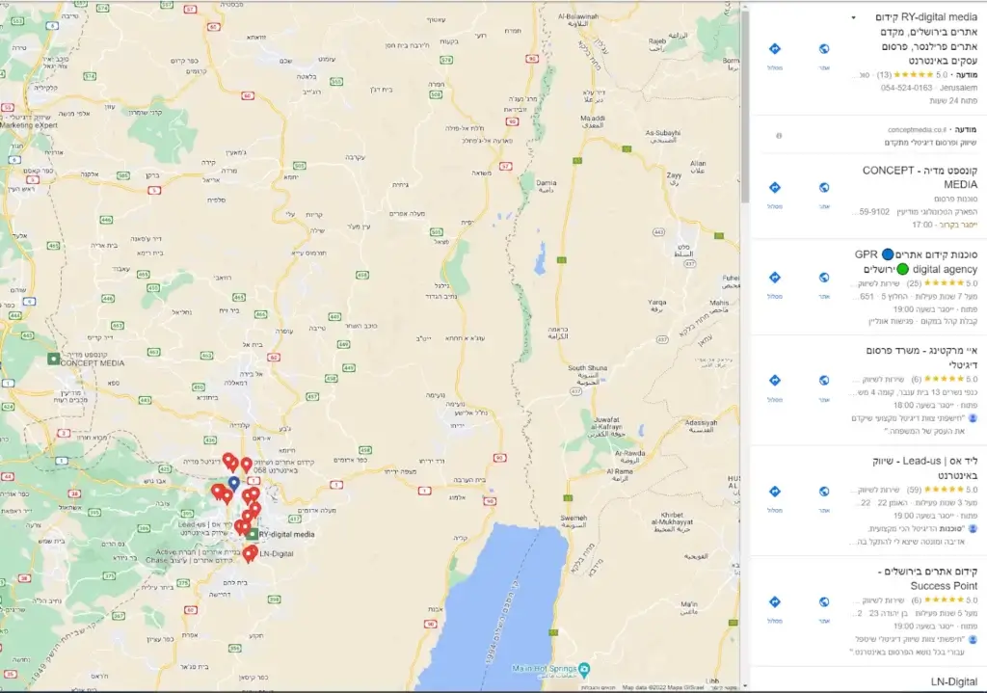Viewport: 987px width, 693px height.
Task: Open the LN-Digital result at list bottom
Action: [953, 682]
